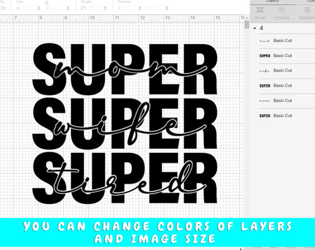Switch to the Layers tab

(272, 1)
